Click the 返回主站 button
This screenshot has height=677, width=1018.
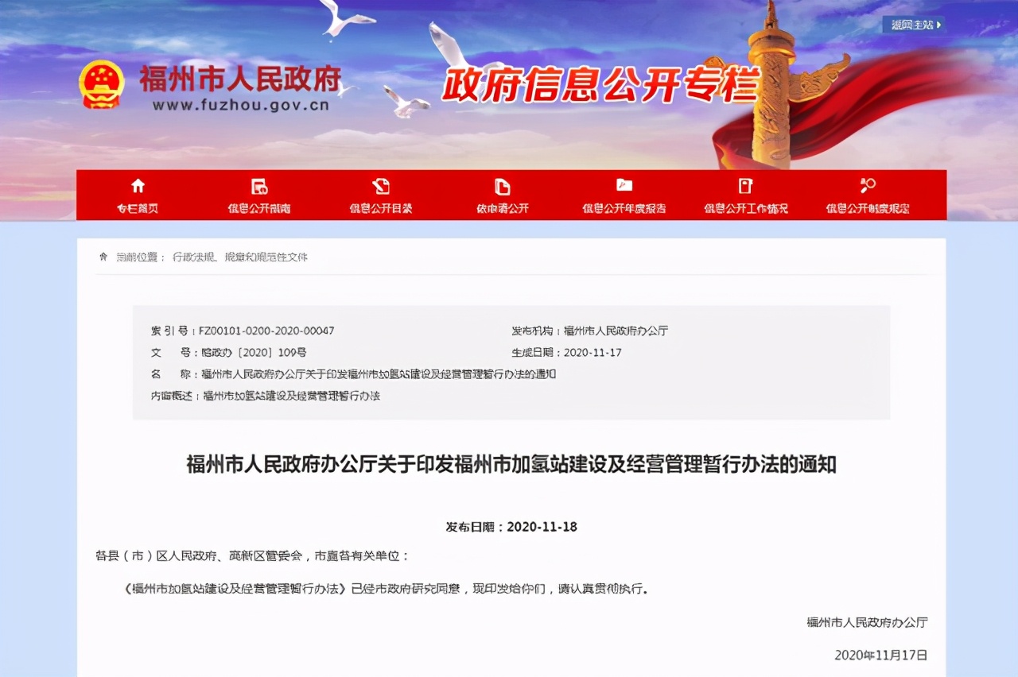914,25
